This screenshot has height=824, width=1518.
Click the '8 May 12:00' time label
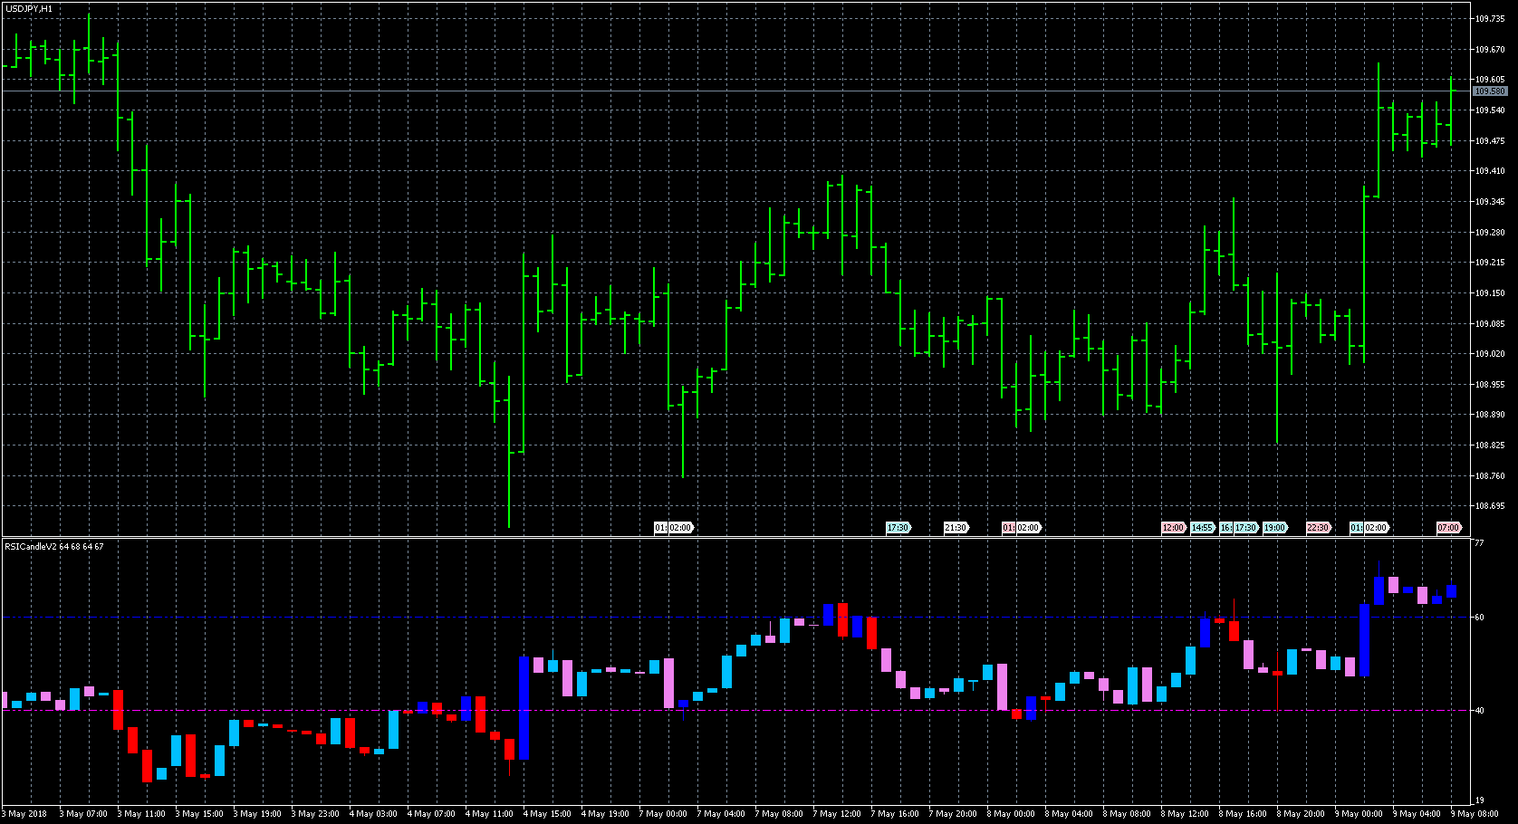(x=1185, y=814)
